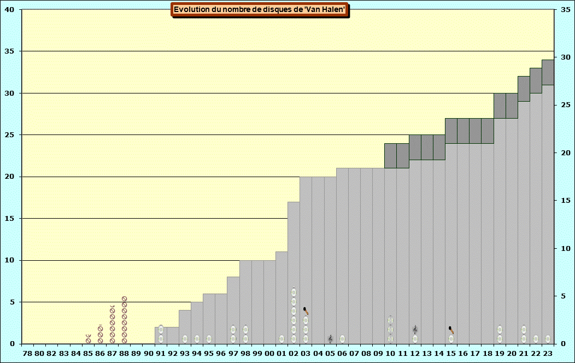Select the single CD icon above year 01
This screenshot has width=575, height=363.
281,339
